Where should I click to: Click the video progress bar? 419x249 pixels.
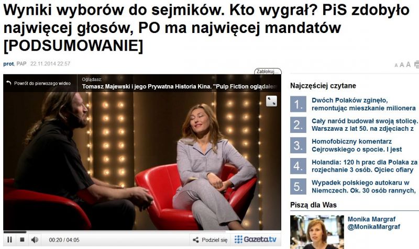142,232
